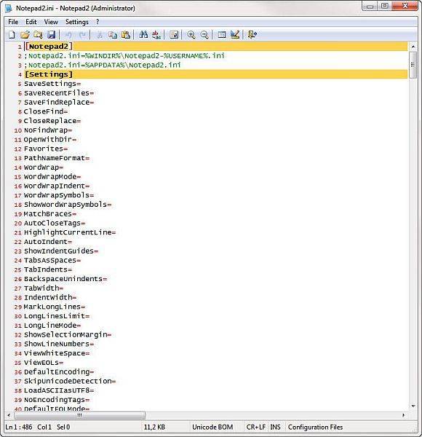Click line number 20 in the margin
Image resolution: width=422 pixels, height=437 pixels.
17,224
